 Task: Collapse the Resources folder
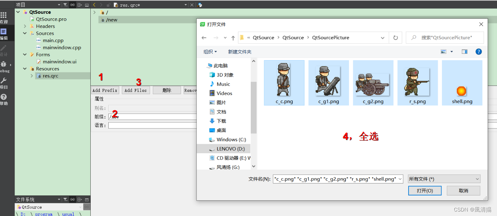click(25, 69)
